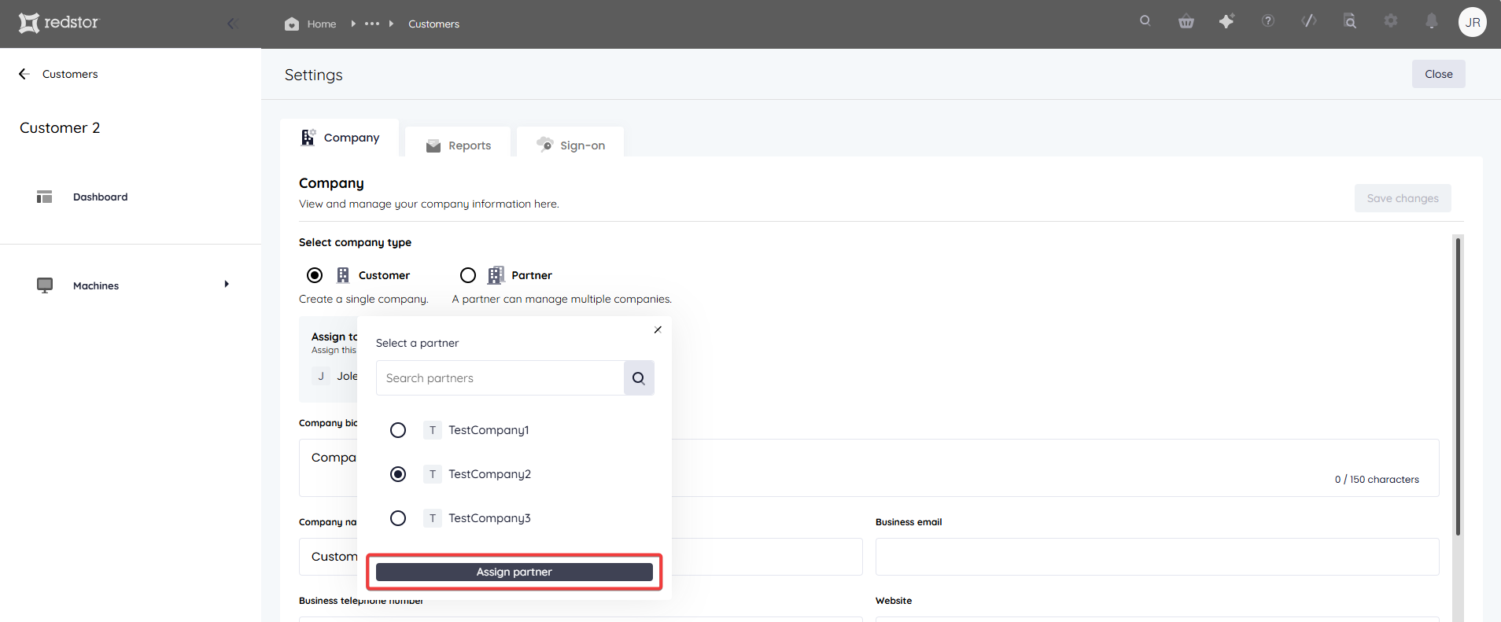Choose TestCompany2 radio button
This screenshot has height=622, width=1501.
tap(398, 474)
